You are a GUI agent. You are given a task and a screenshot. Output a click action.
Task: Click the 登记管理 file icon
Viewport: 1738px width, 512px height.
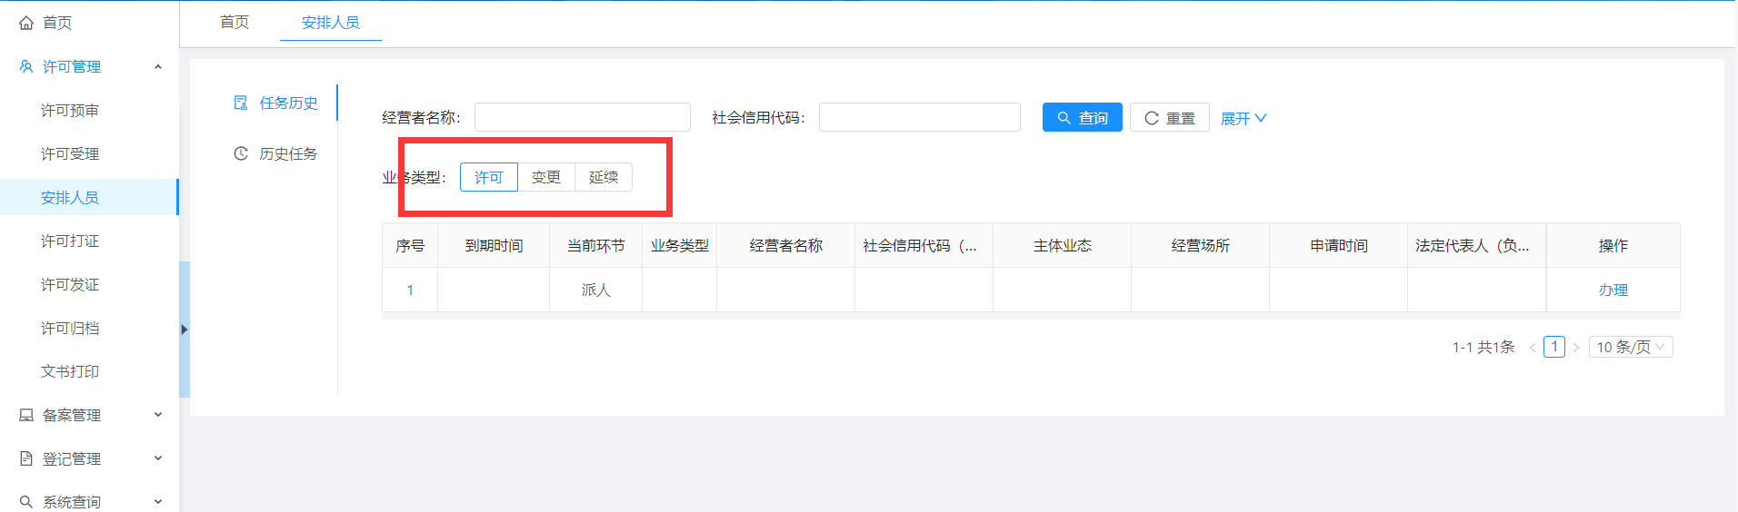tap(26, 458)
